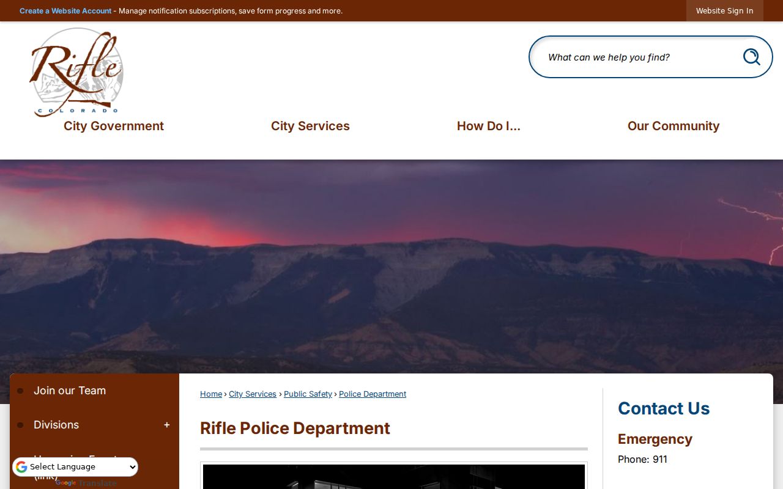783x489 pixels.
Task: Click the Contact Us heading
Action: (x=664, y=408)
